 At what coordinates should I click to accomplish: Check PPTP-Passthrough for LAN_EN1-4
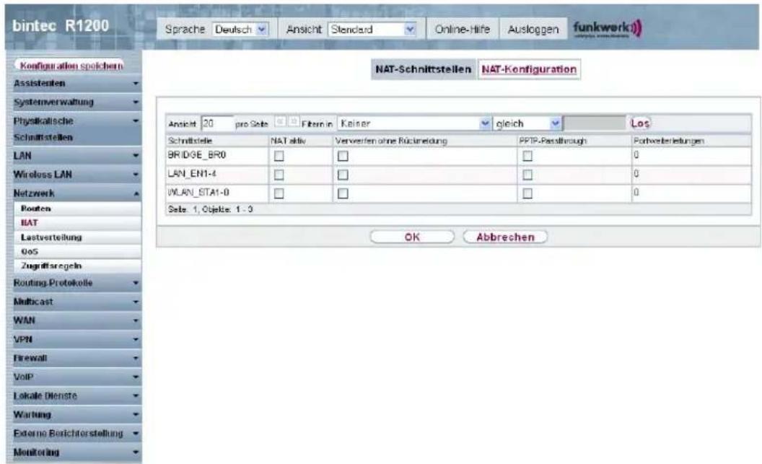(527, 175)
